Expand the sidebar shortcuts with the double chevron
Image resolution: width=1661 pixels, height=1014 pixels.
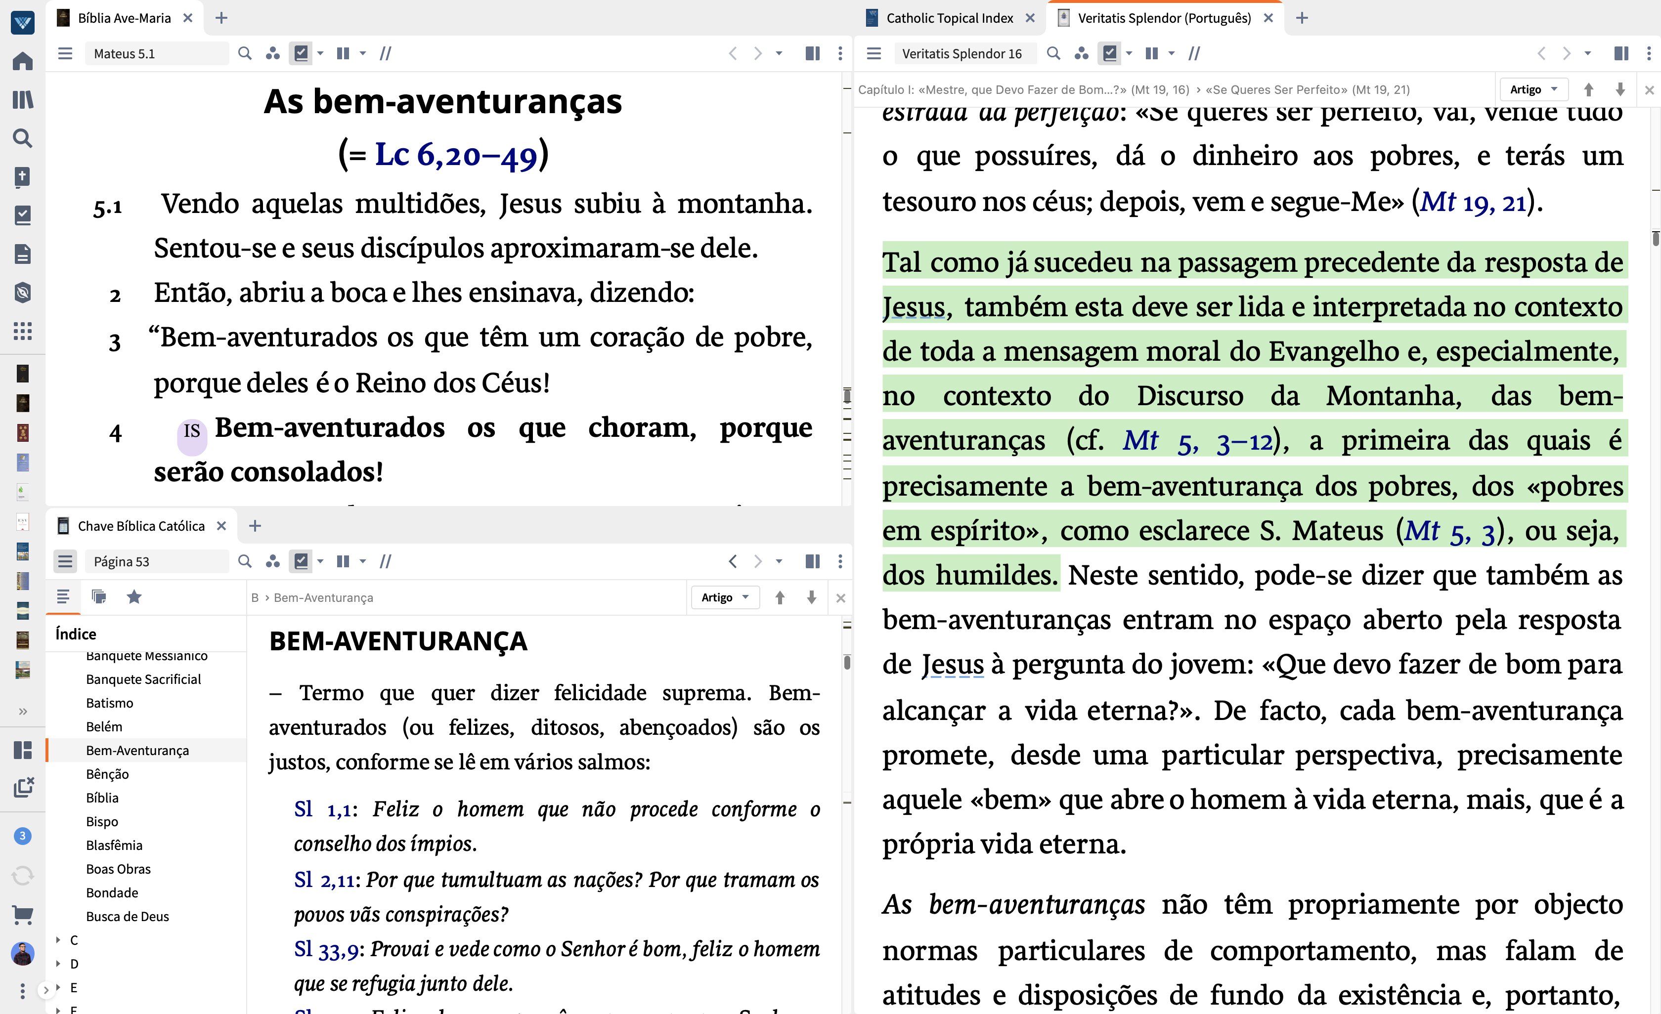(22, 712)
